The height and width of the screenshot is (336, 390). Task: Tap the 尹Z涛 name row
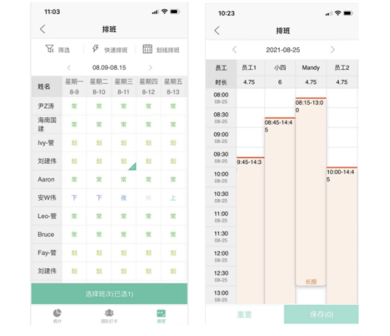(x=47, y=106)
